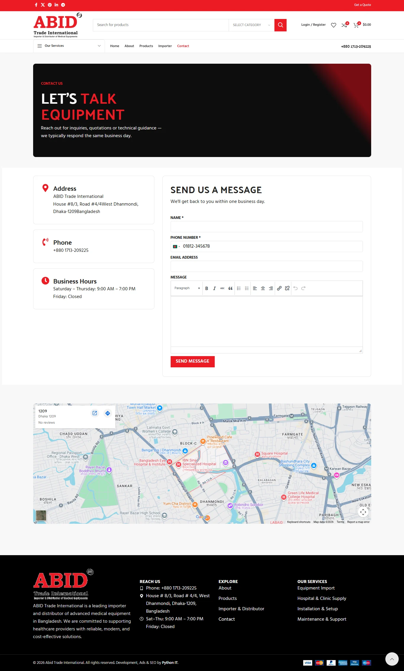The image size is (404, 671).
Task: Click the scroll-to-top arrow button
Action: click(x=392, y=659)
